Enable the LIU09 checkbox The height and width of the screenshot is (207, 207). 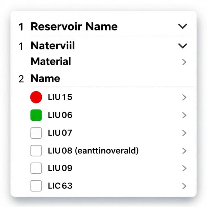(36, 168)
